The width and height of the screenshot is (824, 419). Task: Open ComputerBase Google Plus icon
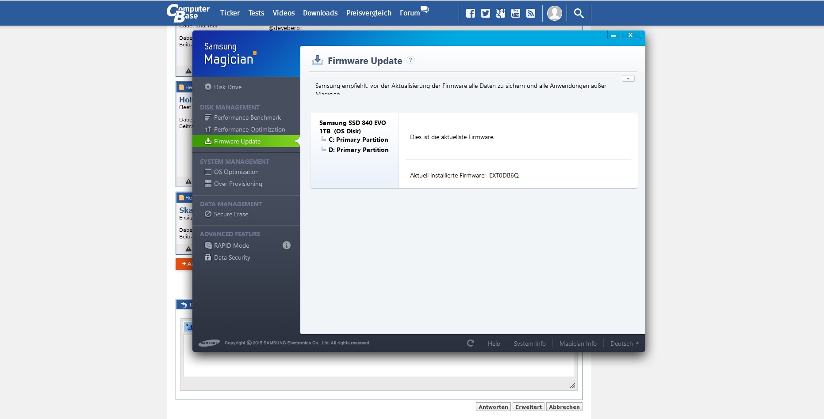[501, 13]
